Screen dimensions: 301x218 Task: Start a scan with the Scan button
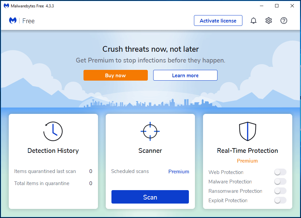click(150, 197)
